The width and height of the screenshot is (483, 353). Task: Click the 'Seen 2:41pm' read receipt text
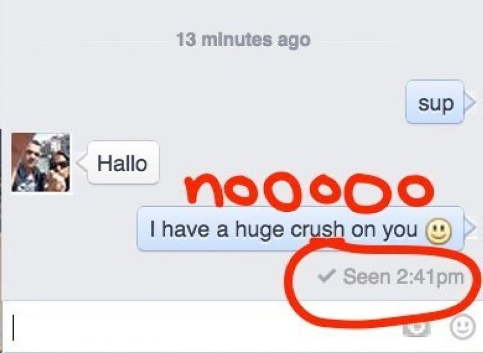point(403,276)
